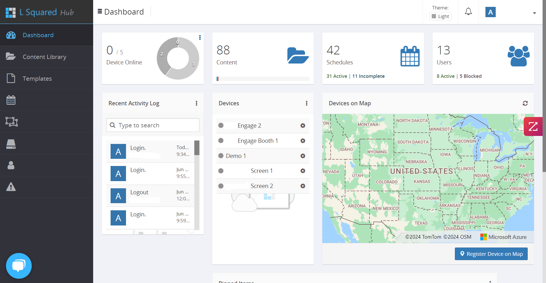
Task: Click the user profile sidebar icon
Action: (11, 165)
